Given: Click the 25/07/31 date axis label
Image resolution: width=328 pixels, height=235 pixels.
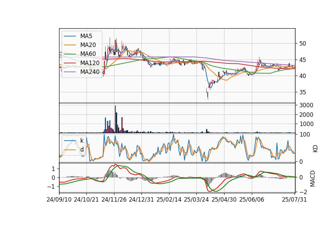Looking at the screenshot, I should click(x=294, y=200).
